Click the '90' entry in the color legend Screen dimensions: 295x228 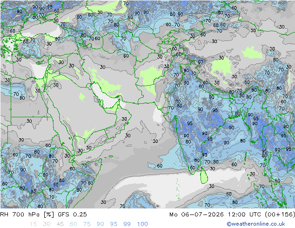coord(100,224)
